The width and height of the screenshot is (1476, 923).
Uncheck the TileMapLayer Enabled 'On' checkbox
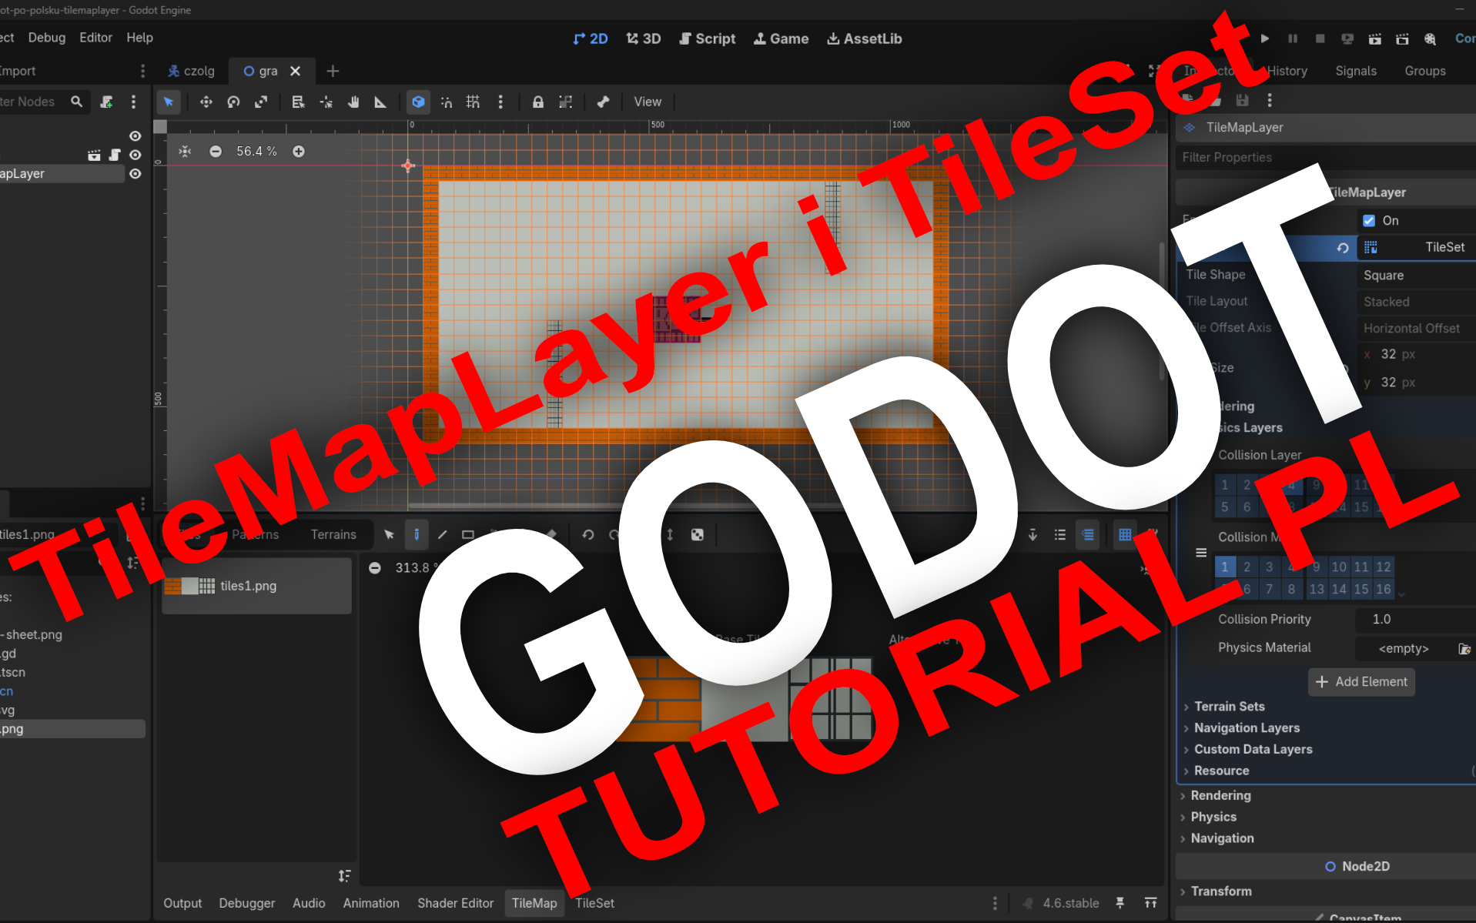point(1369,220)
